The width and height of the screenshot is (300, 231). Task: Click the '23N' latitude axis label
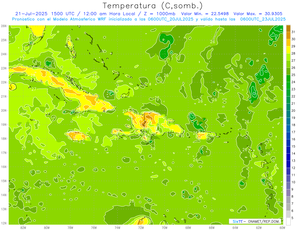click(x=4, y=68)
